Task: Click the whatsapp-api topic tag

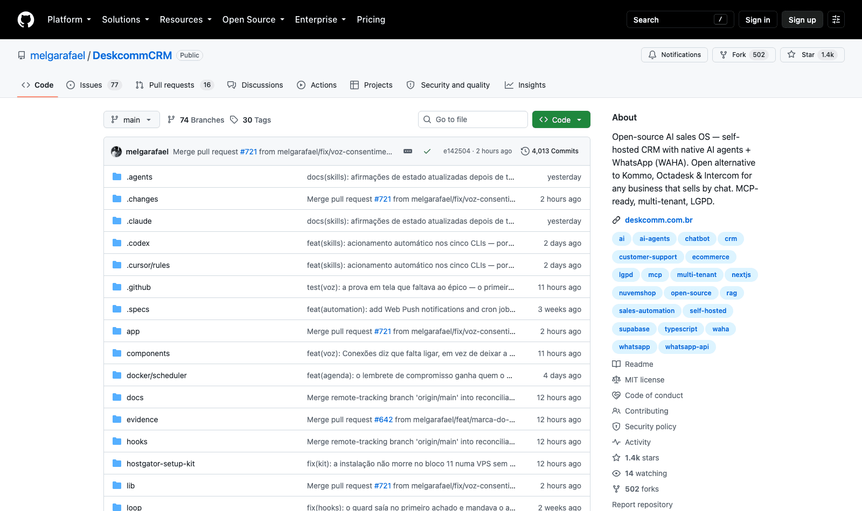Action: pos(687,347)
